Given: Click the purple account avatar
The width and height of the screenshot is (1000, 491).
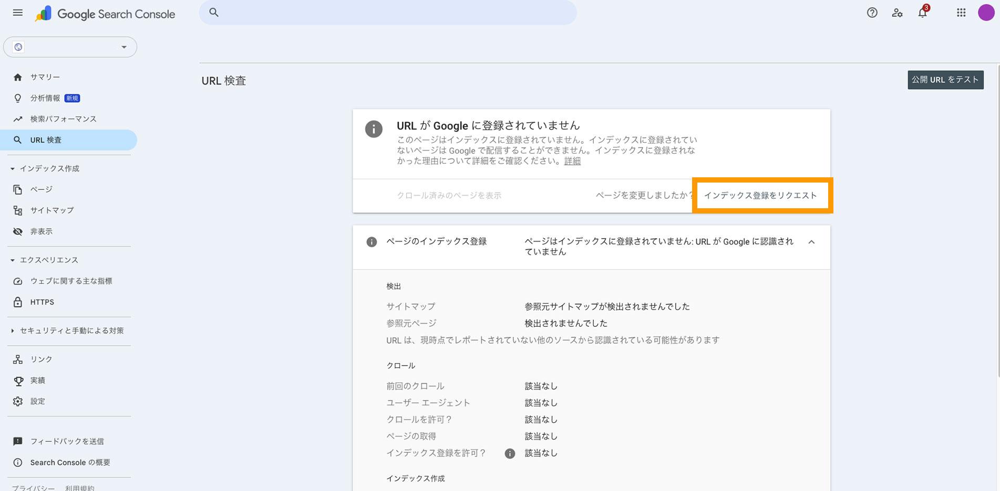Looking at the screenshot, I should pos(986,13).
